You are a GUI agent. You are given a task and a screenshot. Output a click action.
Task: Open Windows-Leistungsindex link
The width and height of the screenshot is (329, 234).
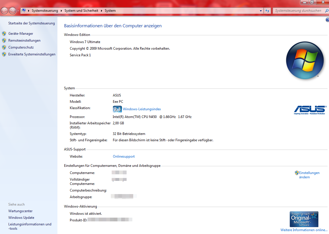(142, 109)
